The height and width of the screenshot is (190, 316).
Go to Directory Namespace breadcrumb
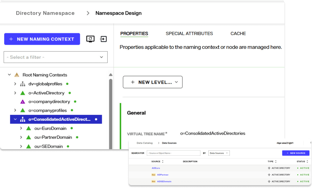pyautogui.click(x=45, y=13)
